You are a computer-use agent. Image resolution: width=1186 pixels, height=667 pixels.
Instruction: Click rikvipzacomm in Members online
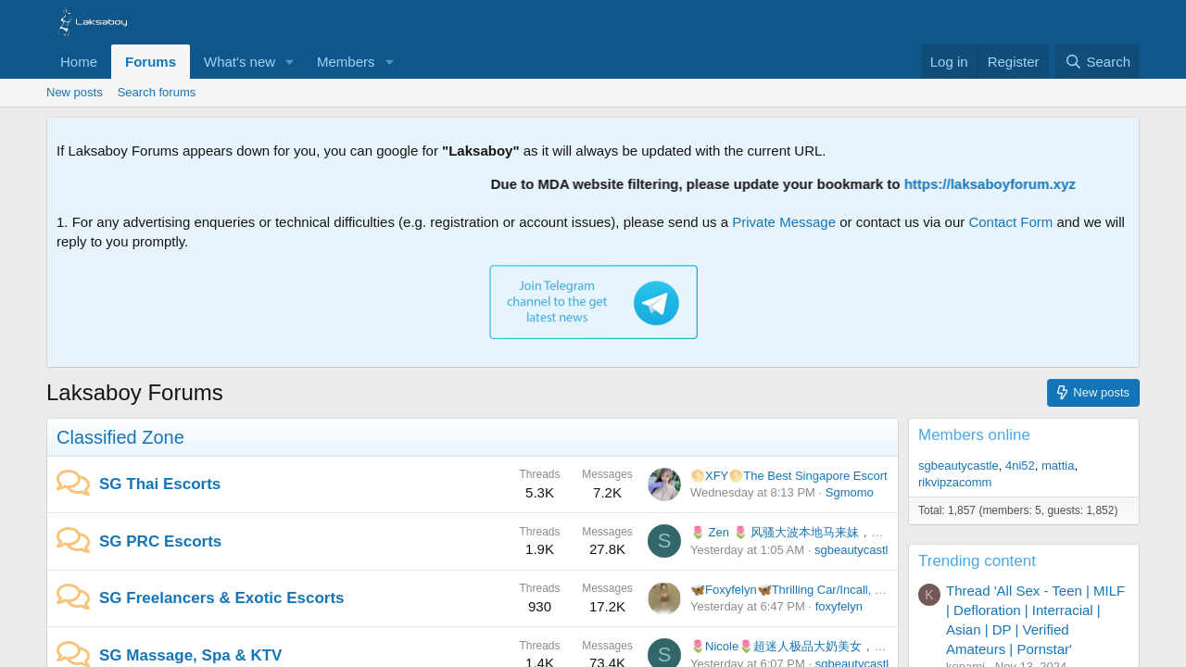(x=954, y=483)
